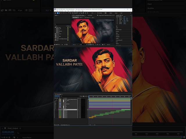Click trash icon in Project panel

tap(65, 45)
